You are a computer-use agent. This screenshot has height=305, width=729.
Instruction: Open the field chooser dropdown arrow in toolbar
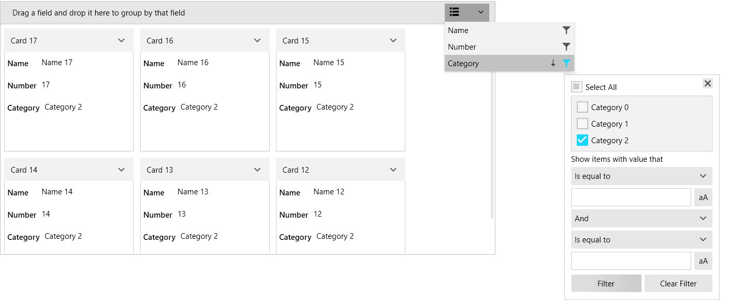[x=480, y=12]
